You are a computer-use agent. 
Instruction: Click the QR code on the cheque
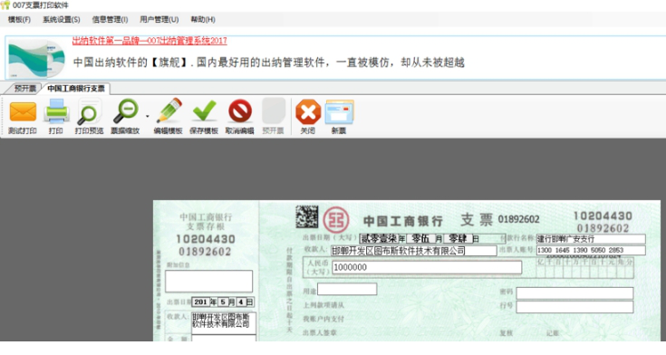(306, 216)
